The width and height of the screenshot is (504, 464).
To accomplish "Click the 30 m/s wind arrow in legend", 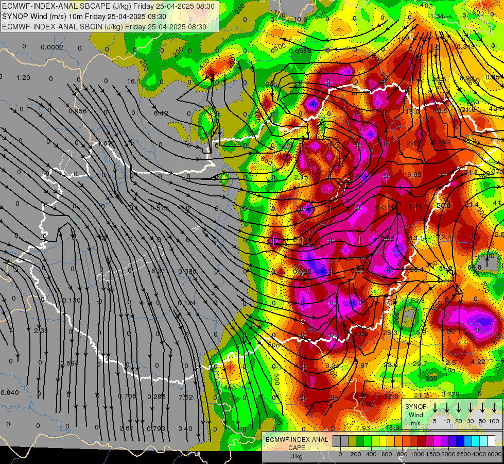I will pos(470,408).
